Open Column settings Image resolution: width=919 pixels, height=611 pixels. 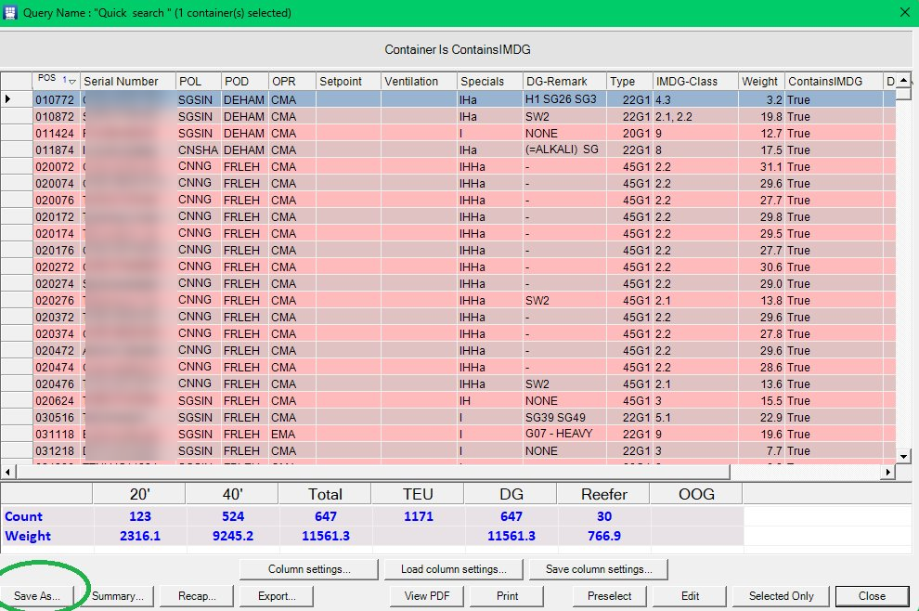click(309, 569)
